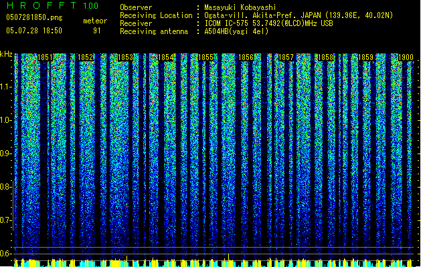Click the 1857 time marker

[286, 57]
